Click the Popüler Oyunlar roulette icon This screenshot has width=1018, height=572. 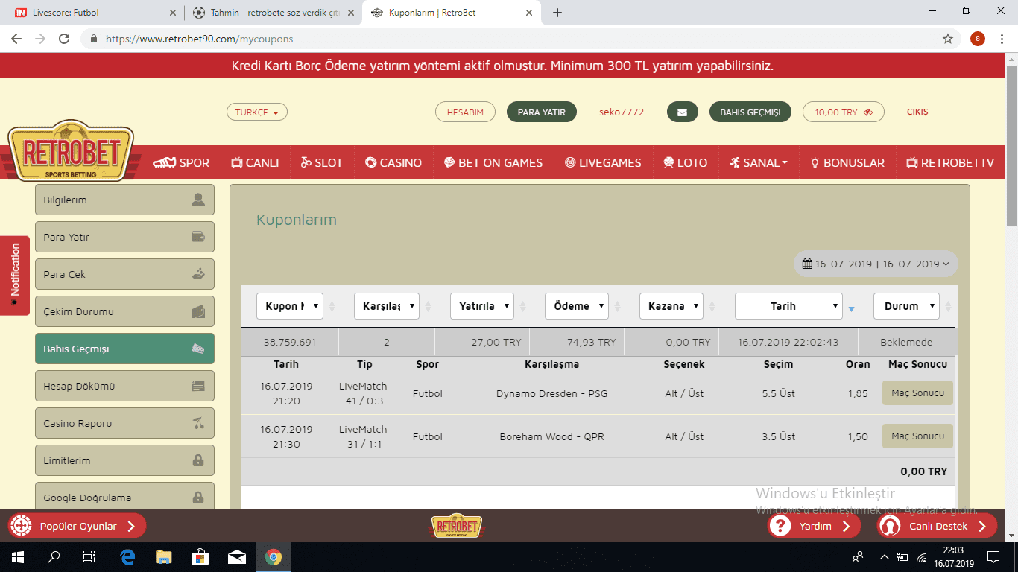click(x=22, y=526)
